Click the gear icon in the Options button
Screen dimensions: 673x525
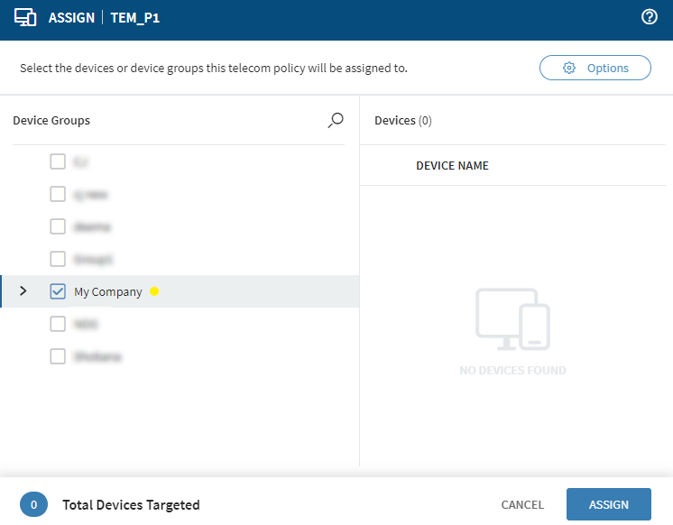pyautogui.click(x=568, y=68)
